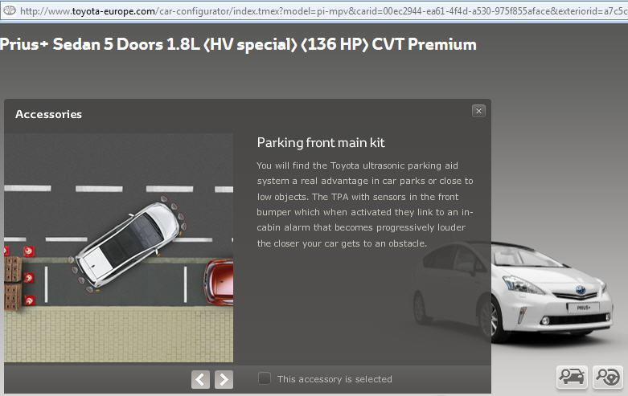628x396 pixels.
Task: Click the white car in parking illustration
Action: tap(128, 245)
